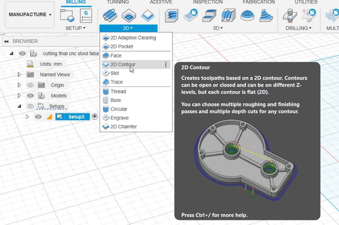
Task: Expand the Named Views node
Action: (x=19, y=75)
